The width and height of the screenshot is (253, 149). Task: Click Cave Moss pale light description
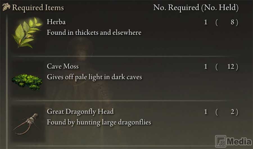coord(94,77)
